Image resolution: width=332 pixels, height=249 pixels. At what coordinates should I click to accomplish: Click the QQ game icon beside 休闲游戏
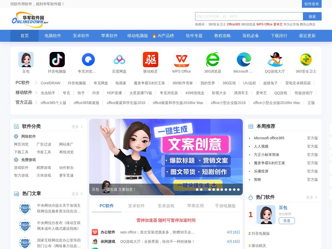(95, 241)
